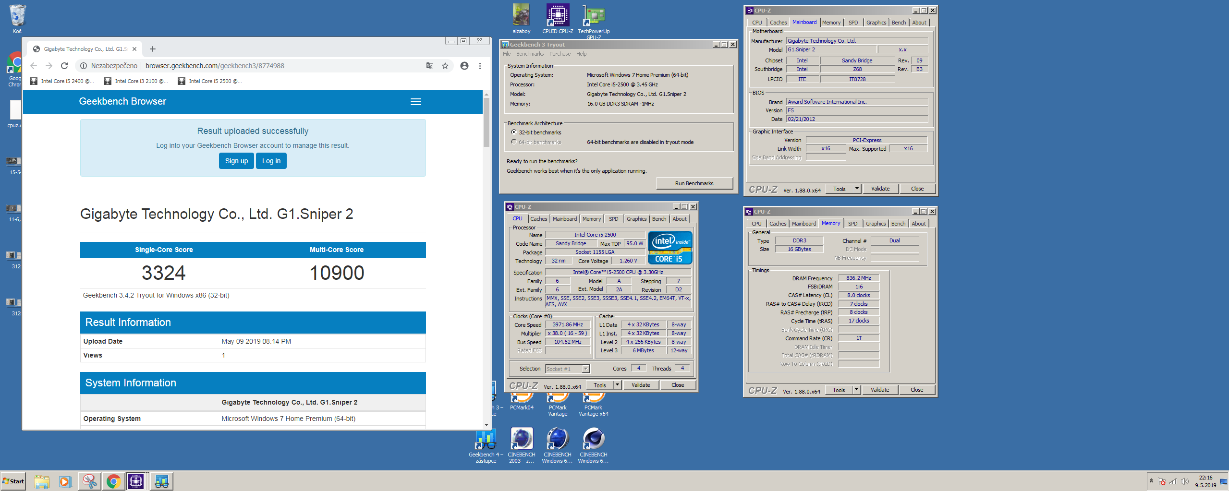Open the Koš recycle bin desktop icon

17,19
